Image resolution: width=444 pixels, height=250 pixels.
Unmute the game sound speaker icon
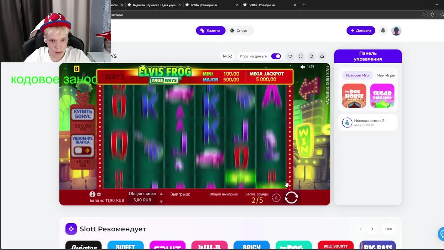(302, 67)
